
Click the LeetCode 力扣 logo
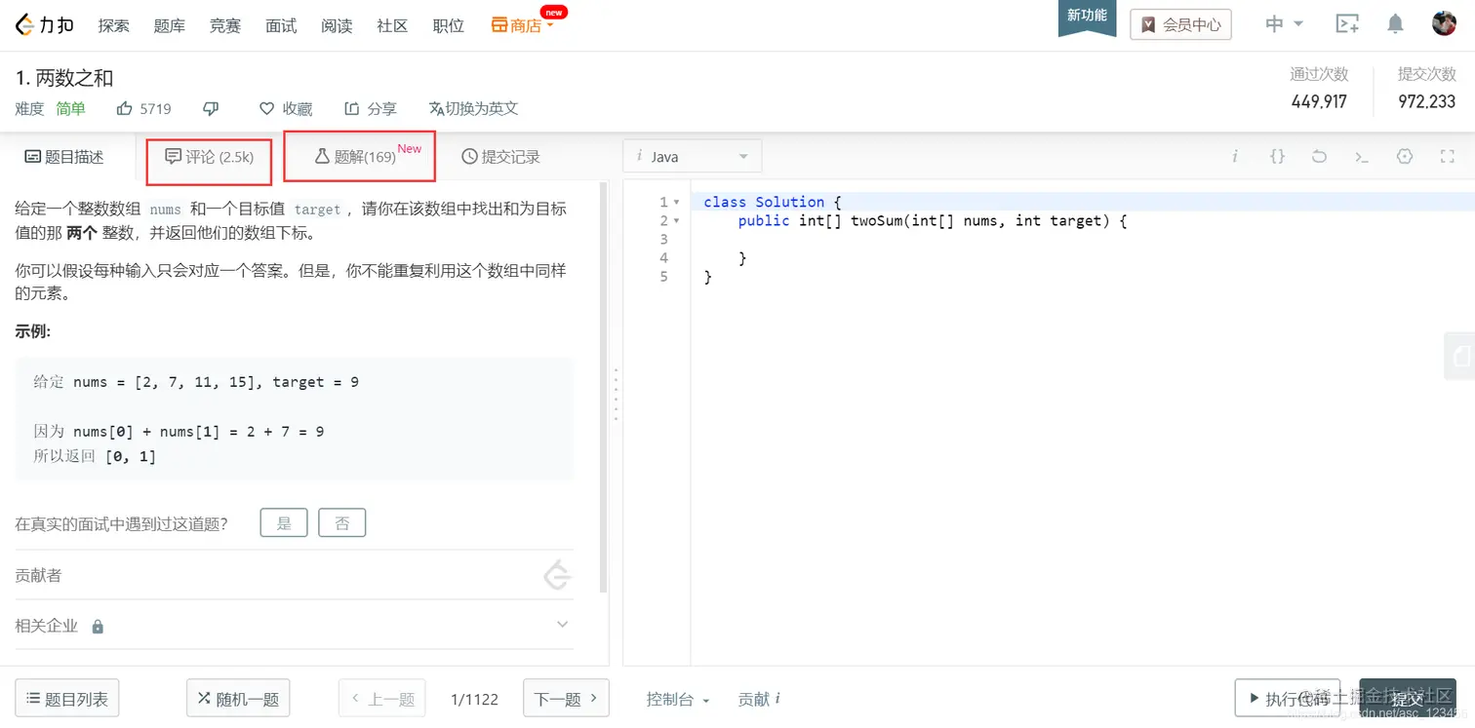click(45, 25)
